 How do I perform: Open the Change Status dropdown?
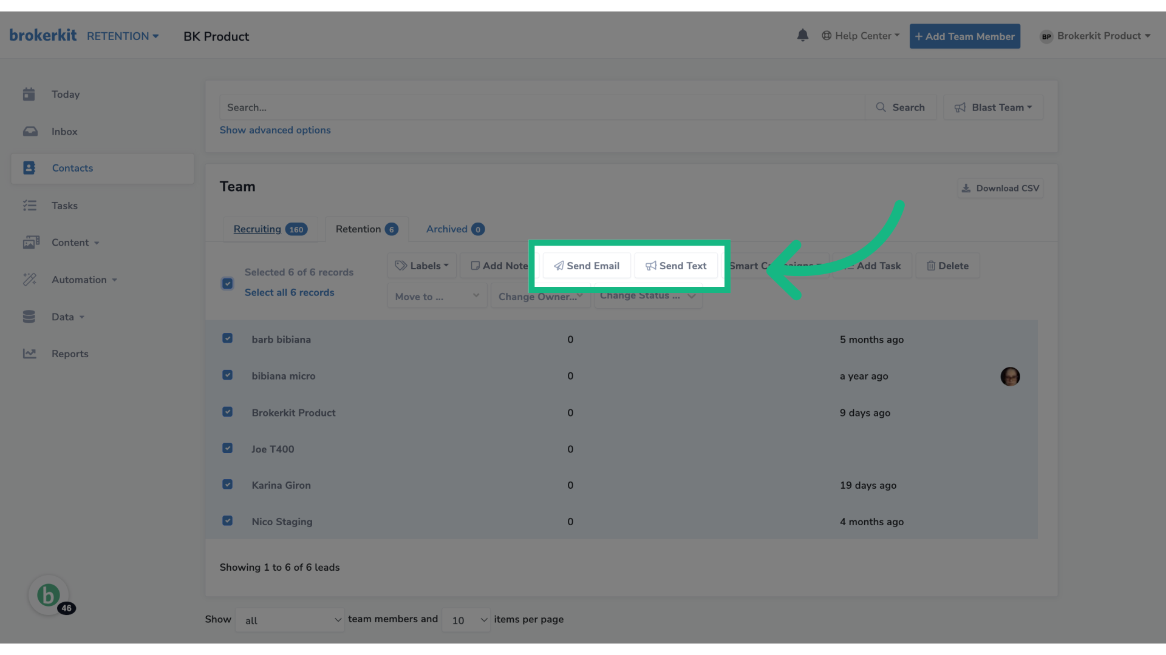click(648, 296)
